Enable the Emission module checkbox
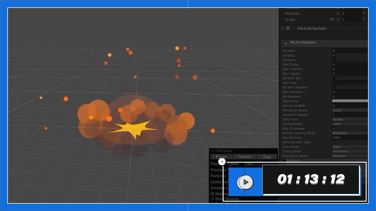Screen dimensions: 376x211 pyautogui.click(x=284, y=161)
